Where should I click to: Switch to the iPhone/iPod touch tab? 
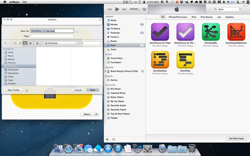(178, 17)
